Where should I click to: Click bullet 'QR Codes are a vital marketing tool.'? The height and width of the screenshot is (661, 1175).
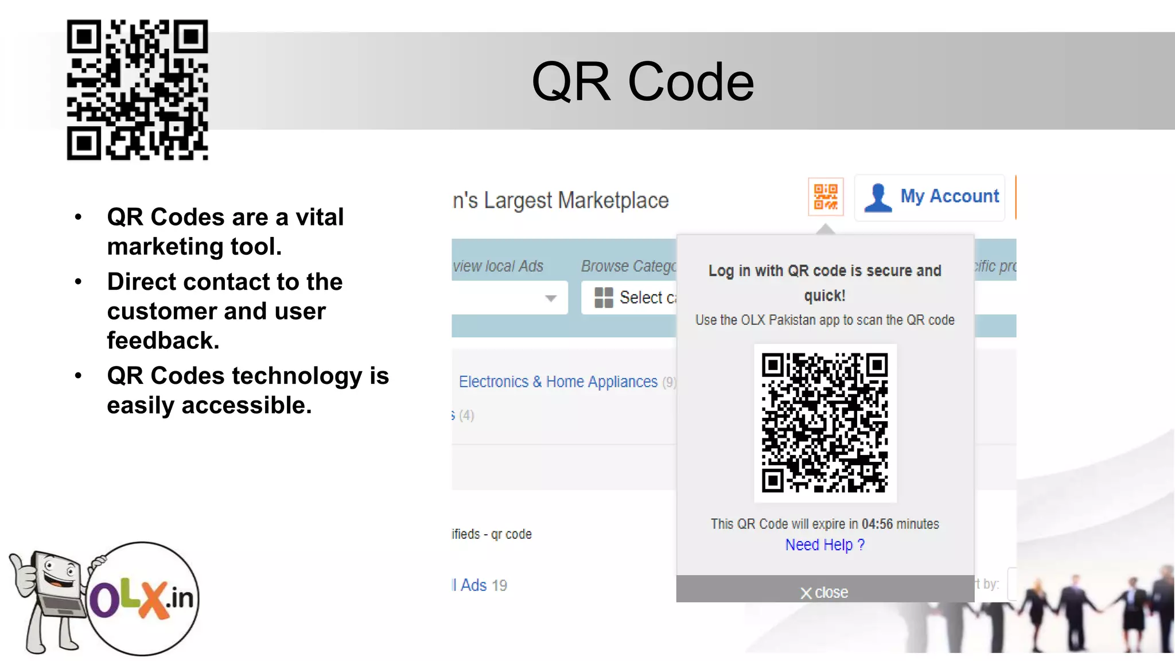[225, 232]
